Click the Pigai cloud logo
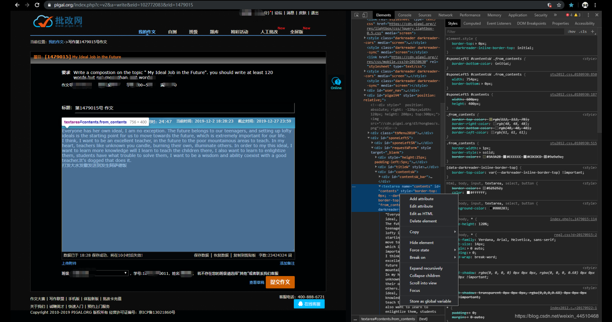 pyautogui.click(x=58, y=21)
